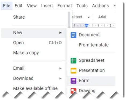The height and width of the screenshot is (102, 127).
Task: Open the Add-ons menu
Action: 100,6
